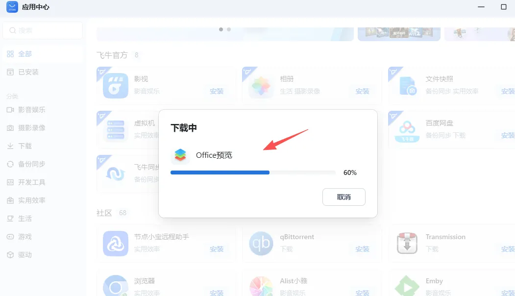Click the Transmission app name

pos(445,237)
